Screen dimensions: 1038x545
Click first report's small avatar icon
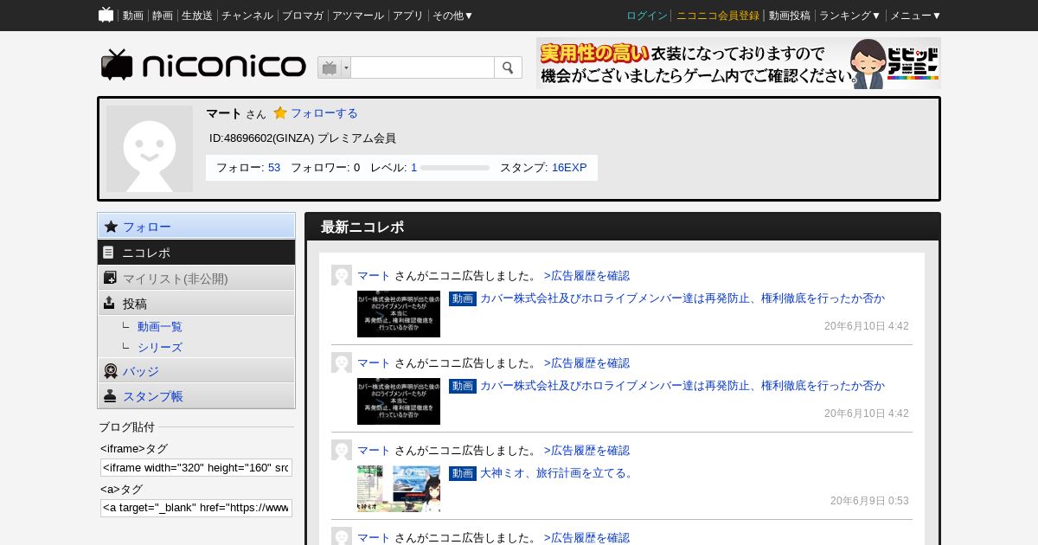(342, 275)
